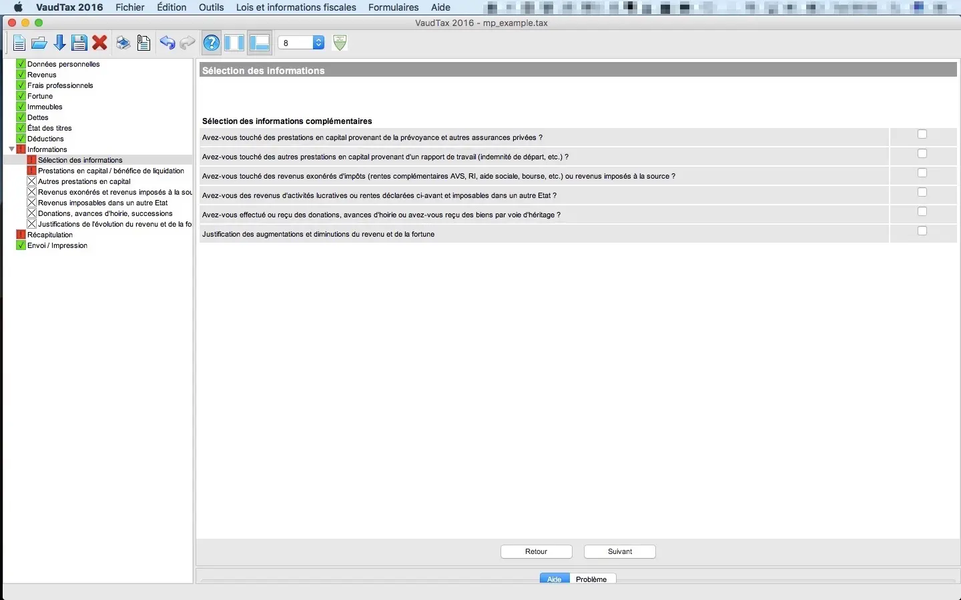
Task: Select Envoi / Impression tree item
Action: pos(57,245)
